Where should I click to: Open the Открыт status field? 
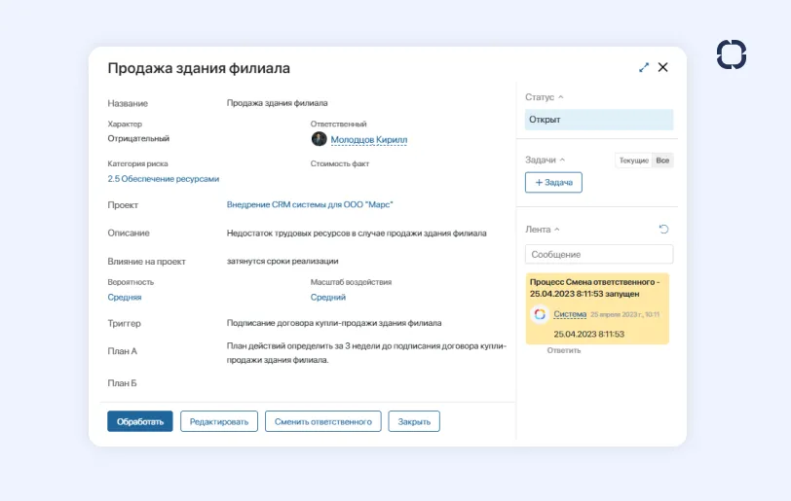(598, 120)
